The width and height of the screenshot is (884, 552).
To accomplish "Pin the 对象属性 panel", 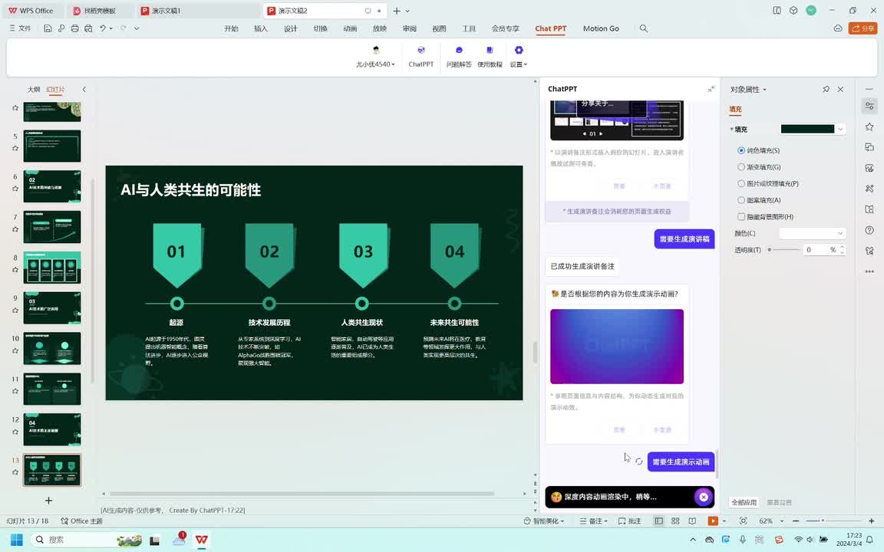I will coord(826,90).
